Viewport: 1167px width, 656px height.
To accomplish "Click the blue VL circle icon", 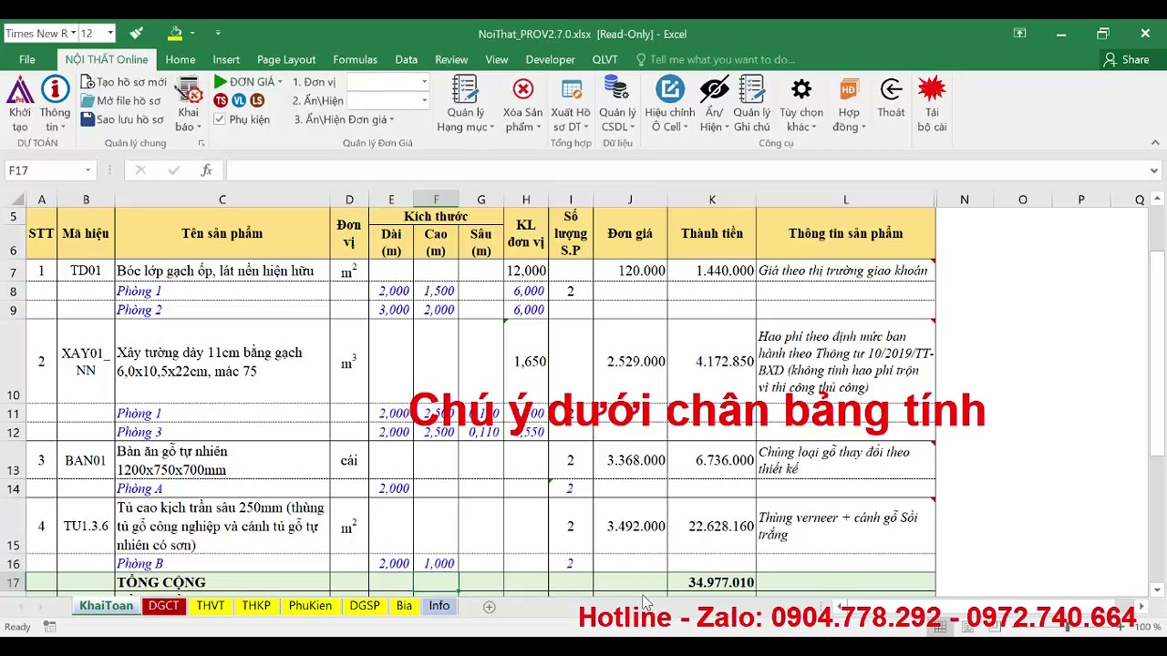I will point(239,100).
